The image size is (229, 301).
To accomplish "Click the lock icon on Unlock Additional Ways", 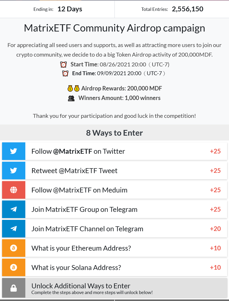I will coord(14,288).
